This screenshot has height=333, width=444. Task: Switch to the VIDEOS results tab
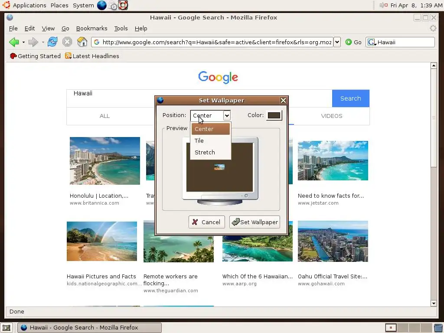tap(332, 116)
